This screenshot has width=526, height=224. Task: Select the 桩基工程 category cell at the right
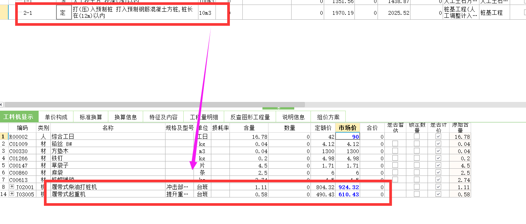[494, 13]
